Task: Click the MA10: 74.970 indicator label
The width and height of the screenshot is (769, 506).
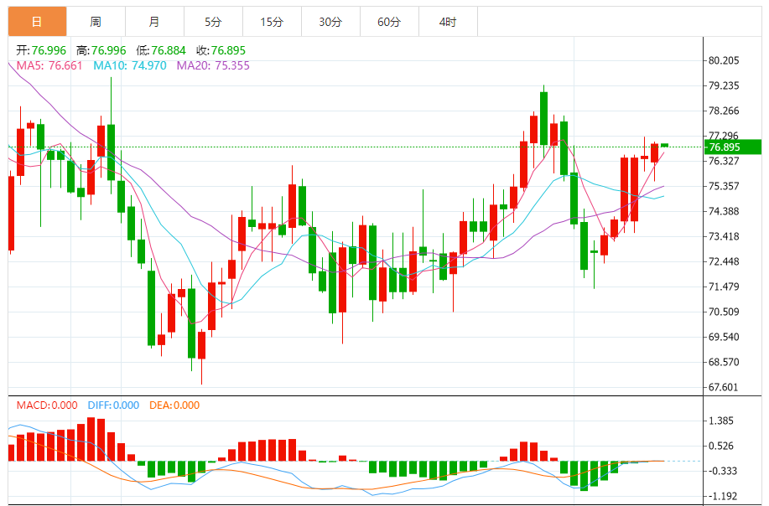Action: tap(130, 65)
